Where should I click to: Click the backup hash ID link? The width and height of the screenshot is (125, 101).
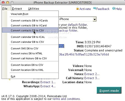(x=84, y=54)
